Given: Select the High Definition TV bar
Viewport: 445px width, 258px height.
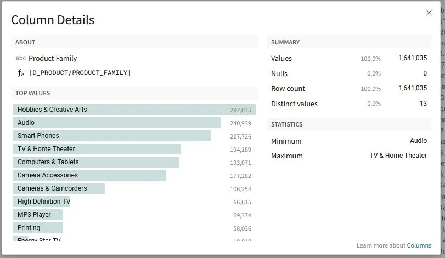Looking at the screenshot, I should click(x=42, y=202).
